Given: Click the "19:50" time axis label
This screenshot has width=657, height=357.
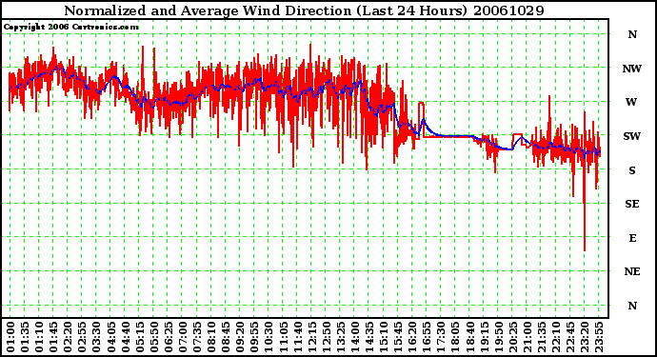Looking at the screenshot, I should click(x=499, y=337).
